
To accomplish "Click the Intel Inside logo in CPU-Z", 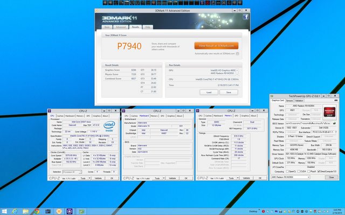I will pyautogui.click(x=109, y=126).
